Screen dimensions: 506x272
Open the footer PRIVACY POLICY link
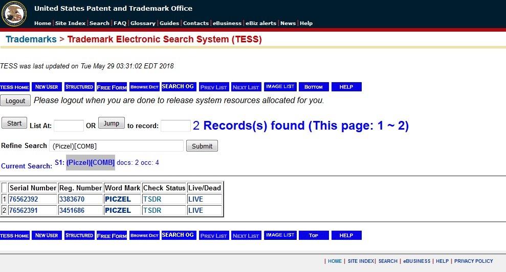(473, 261)
